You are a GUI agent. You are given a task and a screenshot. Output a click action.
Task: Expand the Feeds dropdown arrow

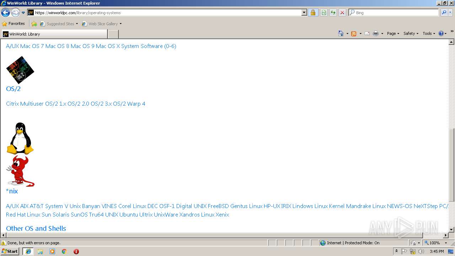[360, 33]
